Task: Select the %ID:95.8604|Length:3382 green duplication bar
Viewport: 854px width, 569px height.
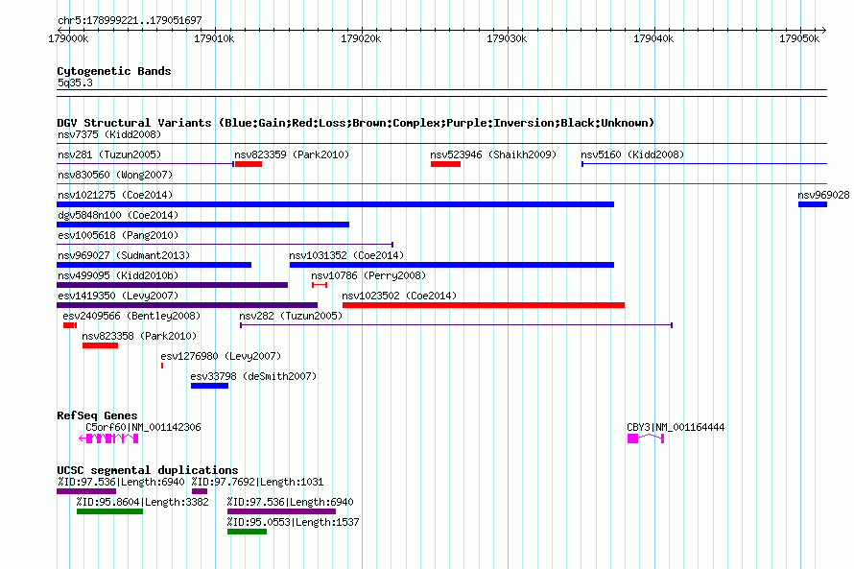Action: point(109,511)
